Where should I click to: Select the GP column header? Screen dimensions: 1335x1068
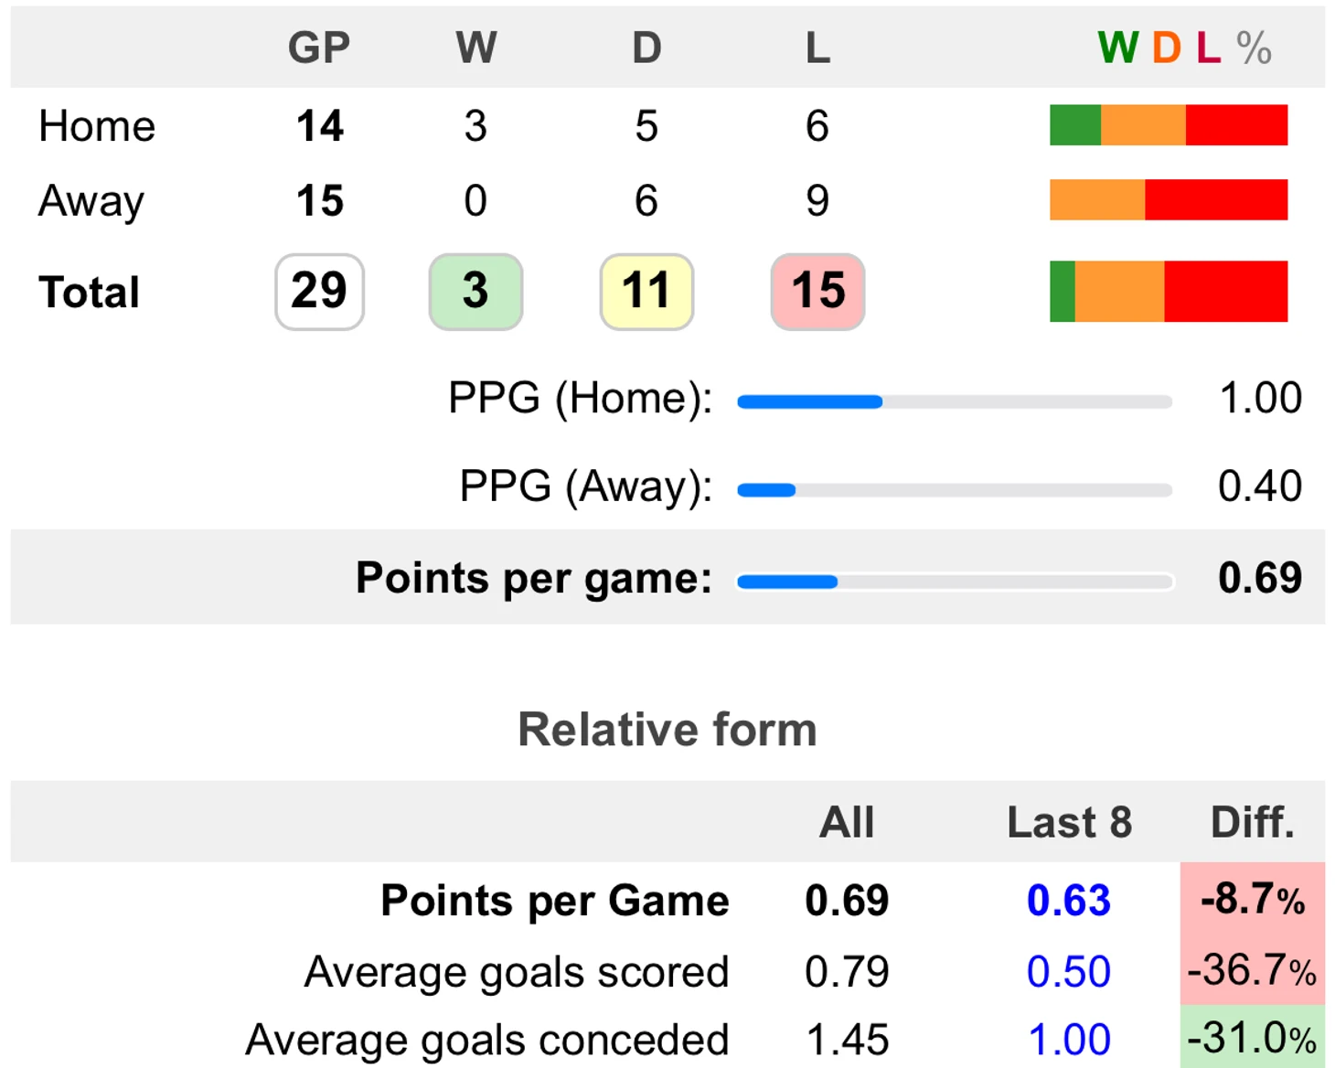point(319,48)
